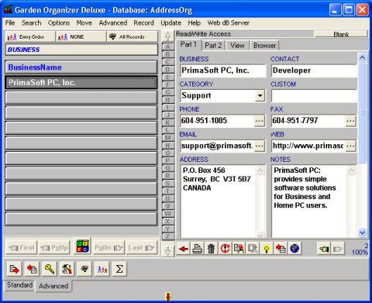372x303 pixels.
Task: Click the red arrow clipboard icon in bottom toolbar
Action: click(x=32, y=269)
